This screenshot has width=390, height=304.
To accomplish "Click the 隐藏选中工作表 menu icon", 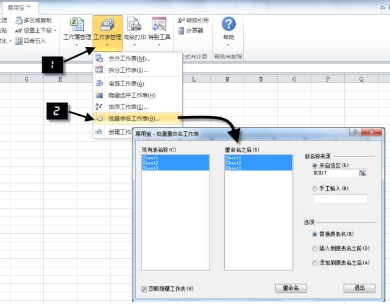I will click(99, 95).
